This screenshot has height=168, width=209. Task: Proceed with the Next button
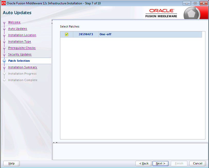coord(161,163)
